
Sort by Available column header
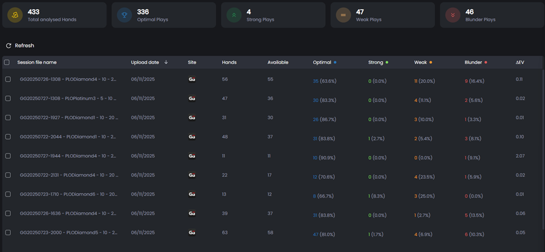278,62
